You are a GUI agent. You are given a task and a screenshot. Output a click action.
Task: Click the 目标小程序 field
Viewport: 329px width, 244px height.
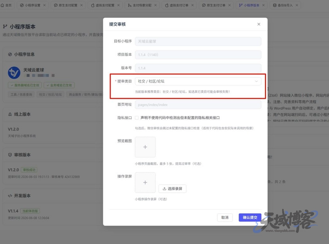click(198, 41)
